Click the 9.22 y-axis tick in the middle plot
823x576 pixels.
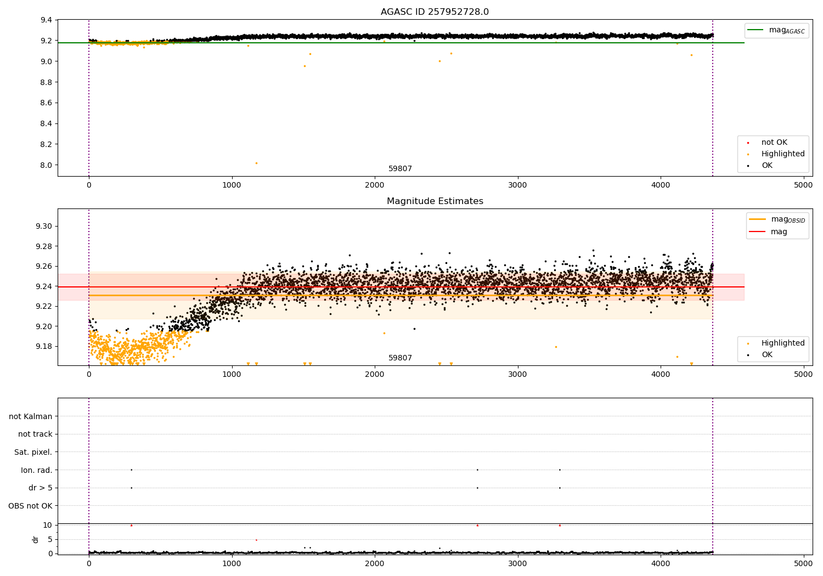[44, 306]
